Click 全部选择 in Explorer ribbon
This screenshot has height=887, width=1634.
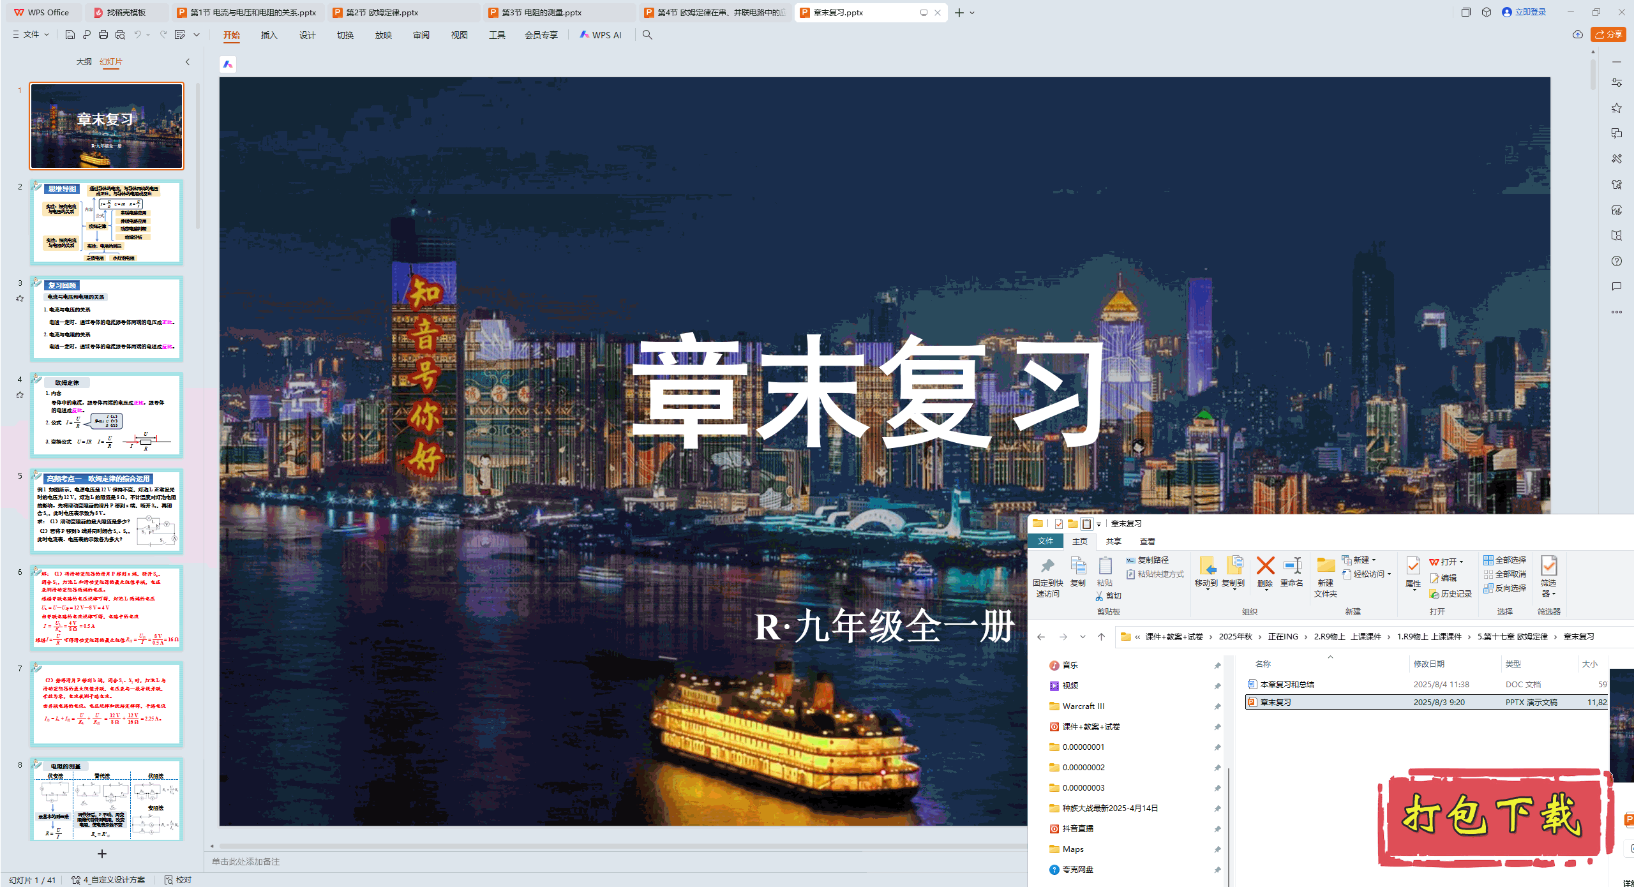[1504, 560]
